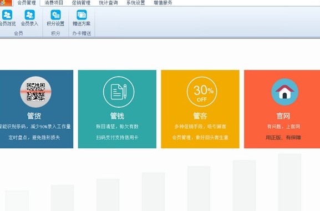Click the application logo button at top-left

click(6, 3)
